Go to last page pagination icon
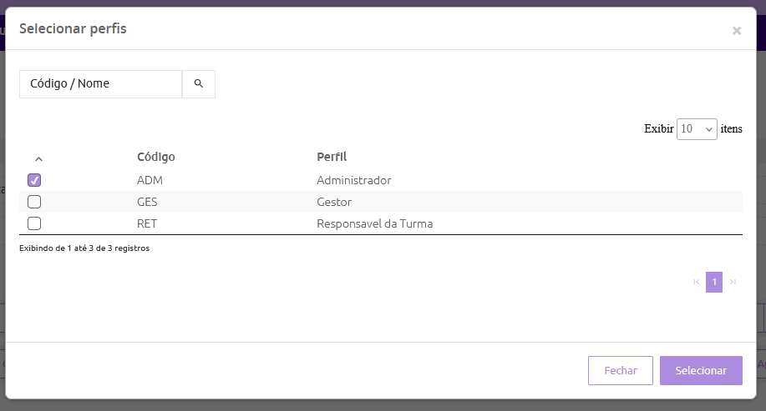766x411 pixels. pyautogui.click(x=733, y=283)
